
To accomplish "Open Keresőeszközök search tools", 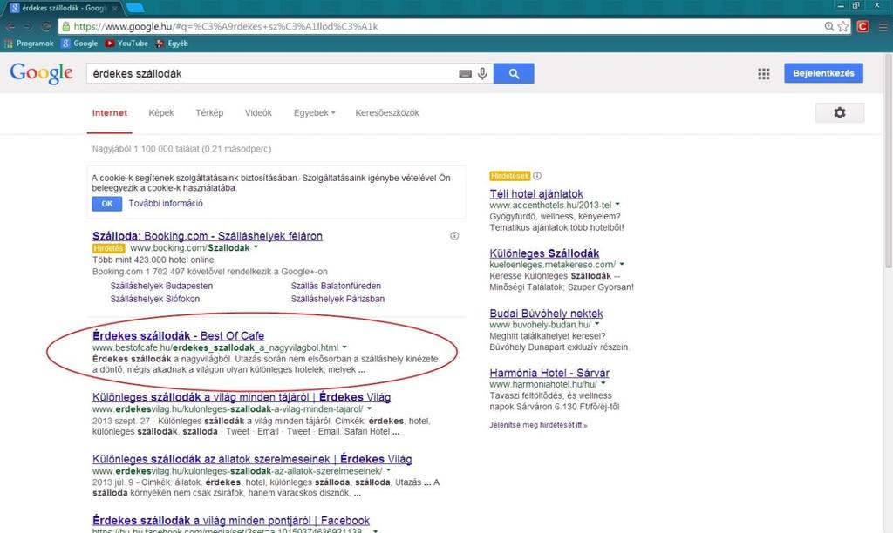I will point(387,112).
